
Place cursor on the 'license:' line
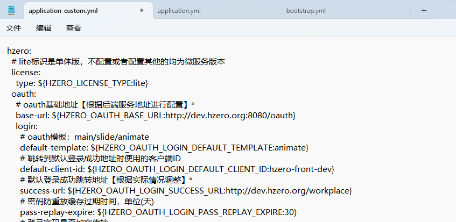[26, 72]
